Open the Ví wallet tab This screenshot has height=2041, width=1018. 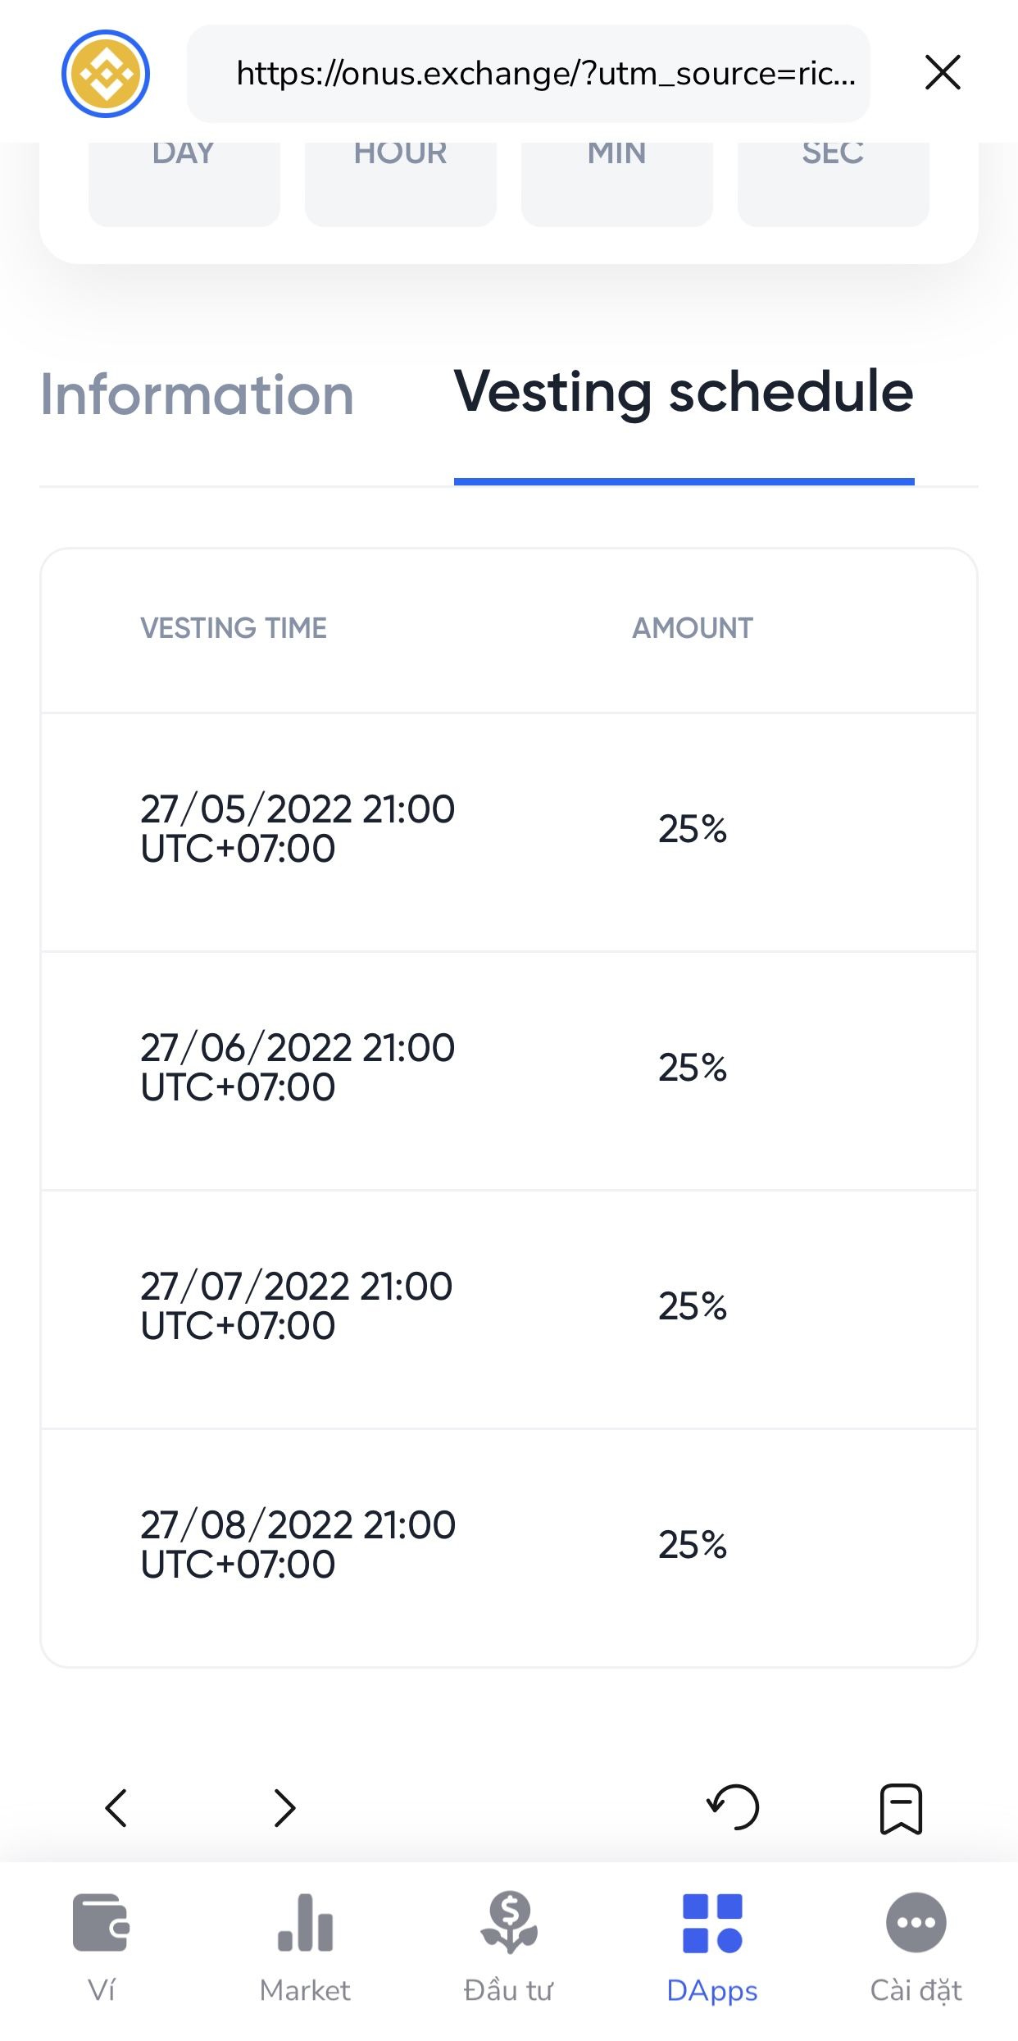[102, 1945]
